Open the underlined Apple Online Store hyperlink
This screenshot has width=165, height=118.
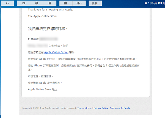56,52
